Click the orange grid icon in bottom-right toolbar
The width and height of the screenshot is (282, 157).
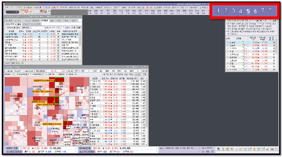click(254, 149)
